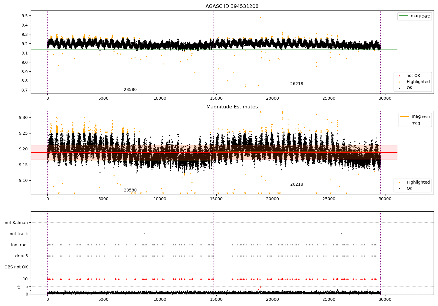Image resolution: width=438 pixels, height=306 pixels.
Task: Click the '9.25' y-axis tick of middle plot
Action: [x=23, y=133]
